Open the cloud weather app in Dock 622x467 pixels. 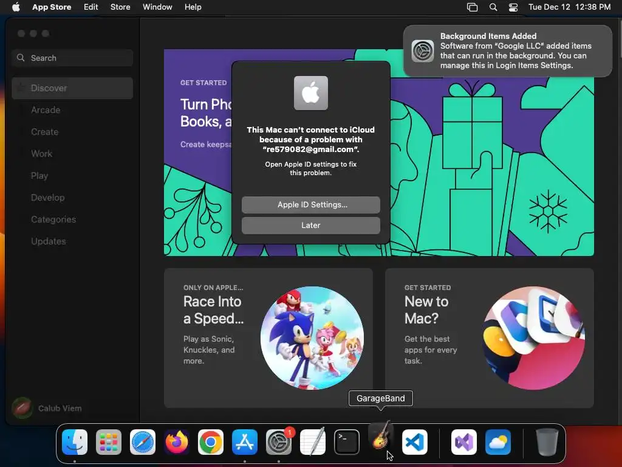tap(498, 442)
